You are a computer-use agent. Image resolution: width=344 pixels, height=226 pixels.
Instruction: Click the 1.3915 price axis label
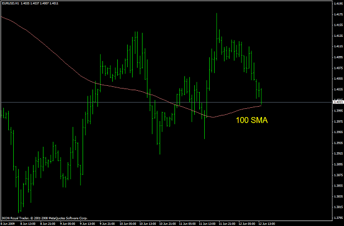pyautogui.click(x=338, y=153)
